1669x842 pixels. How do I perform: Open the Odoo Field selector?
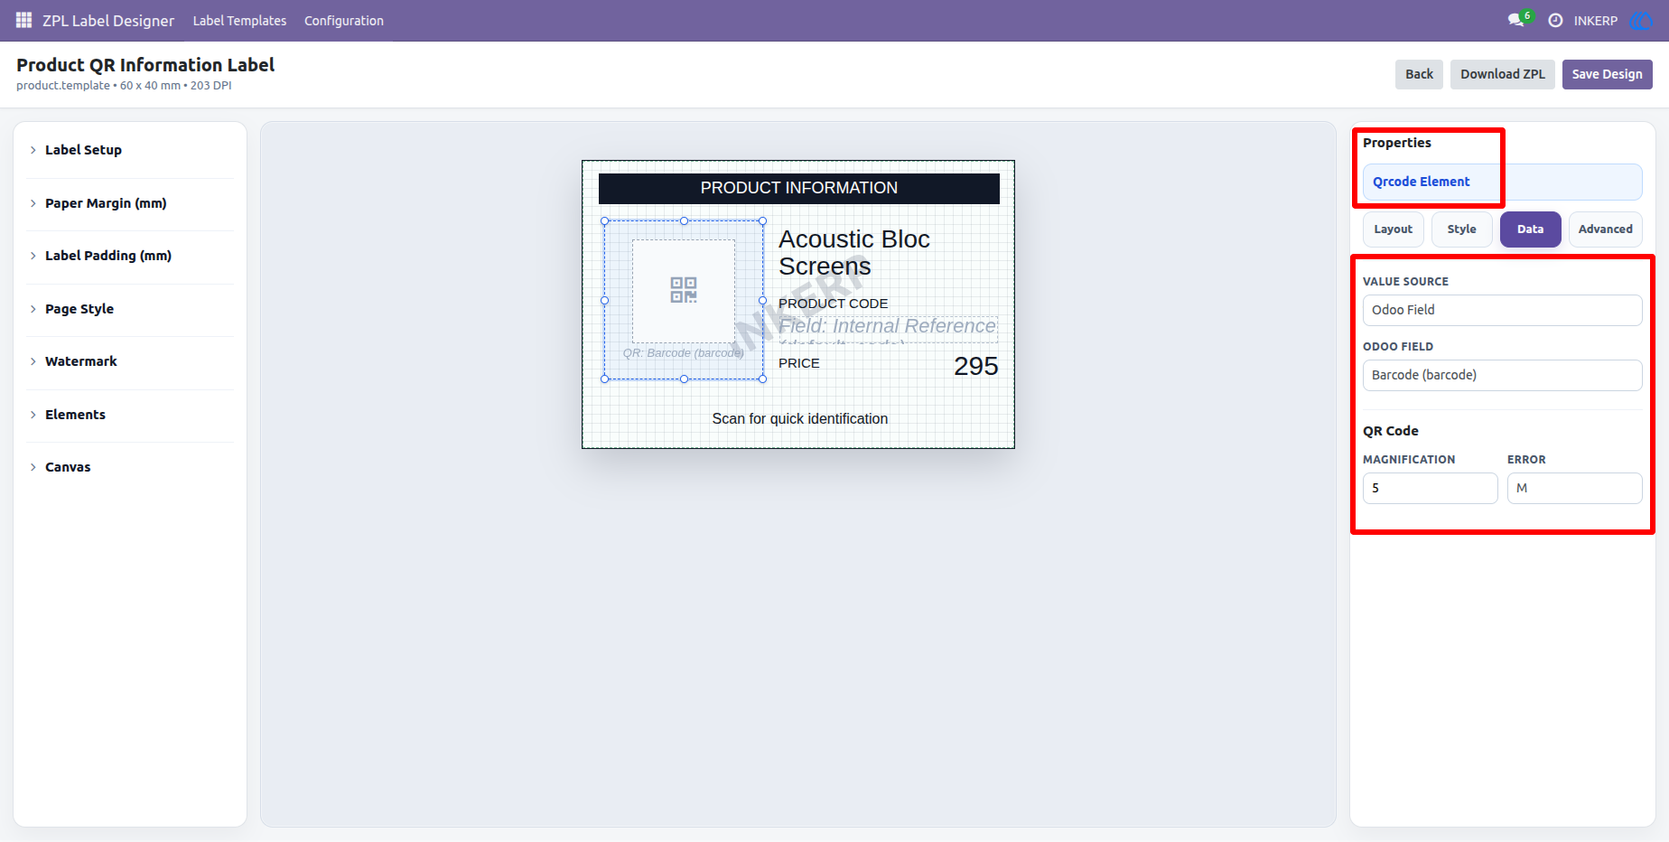[1502, 375]
